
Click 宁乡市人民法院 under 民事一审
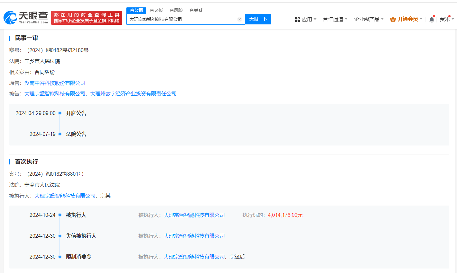click(x=42, y=61)
